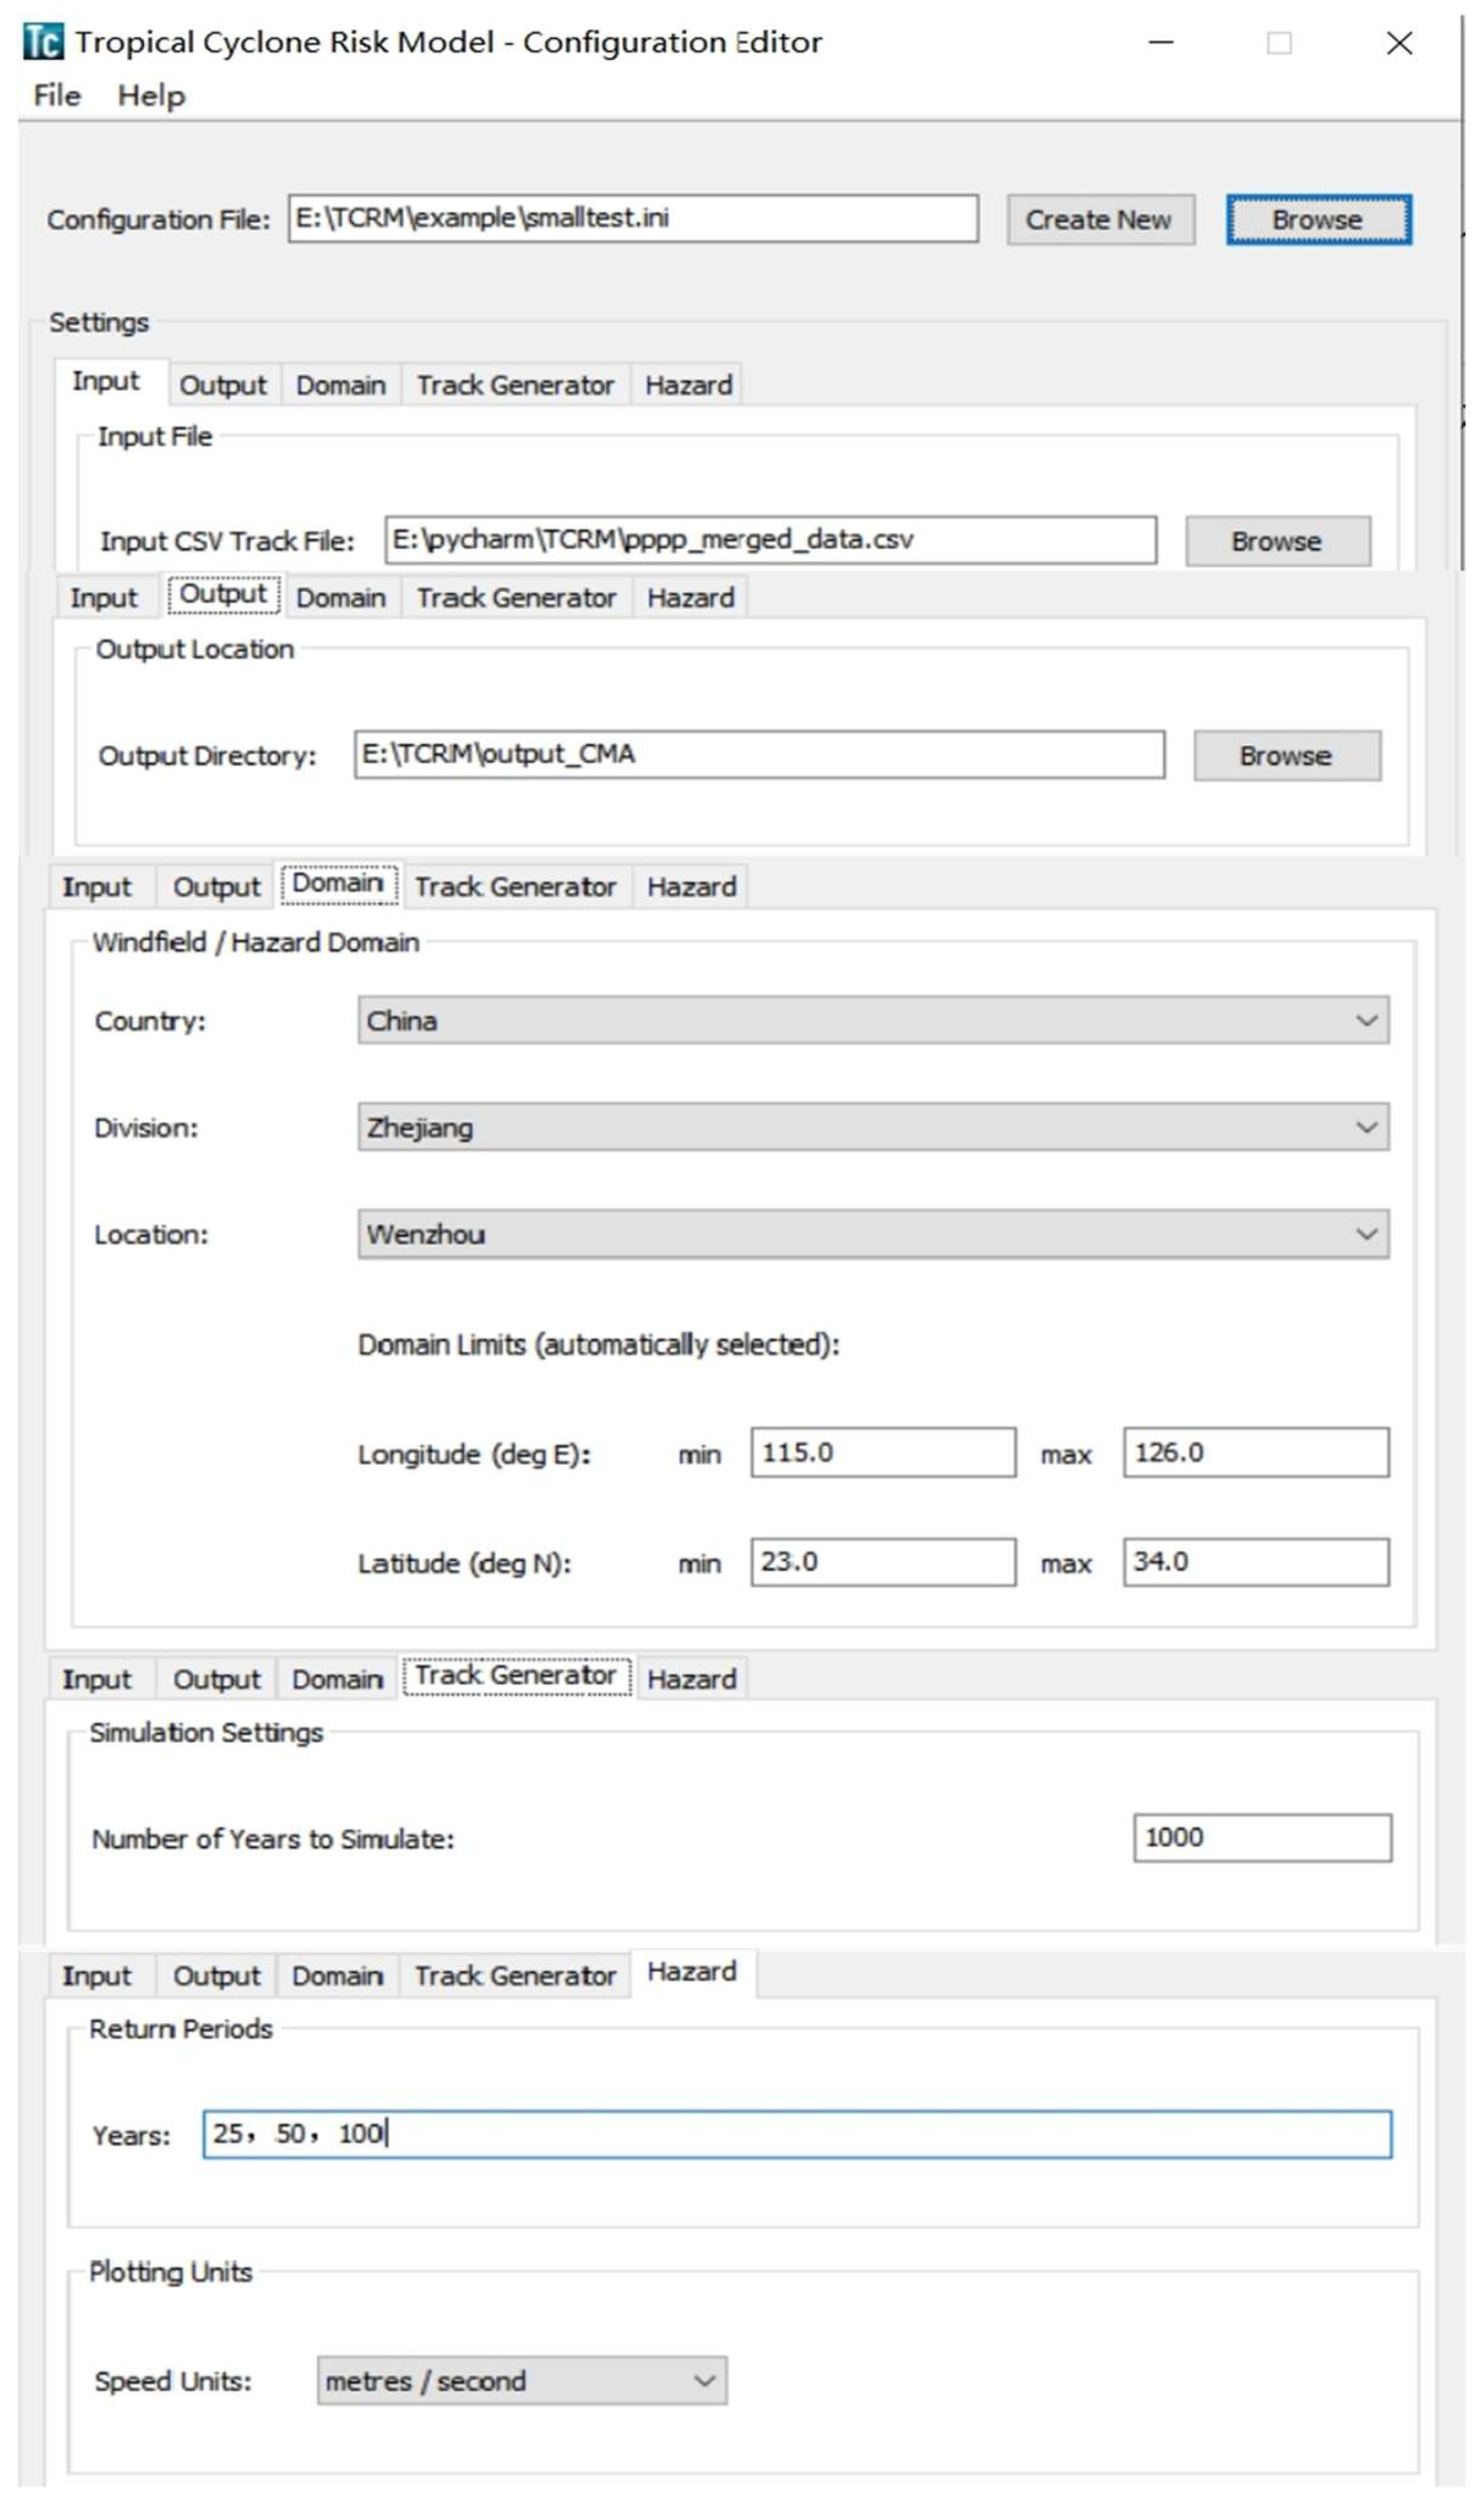Image resolution: width=1484 pixels, height=2505 pixels.
Task: Click the Configuration File path field
Action: coord(633,218)
